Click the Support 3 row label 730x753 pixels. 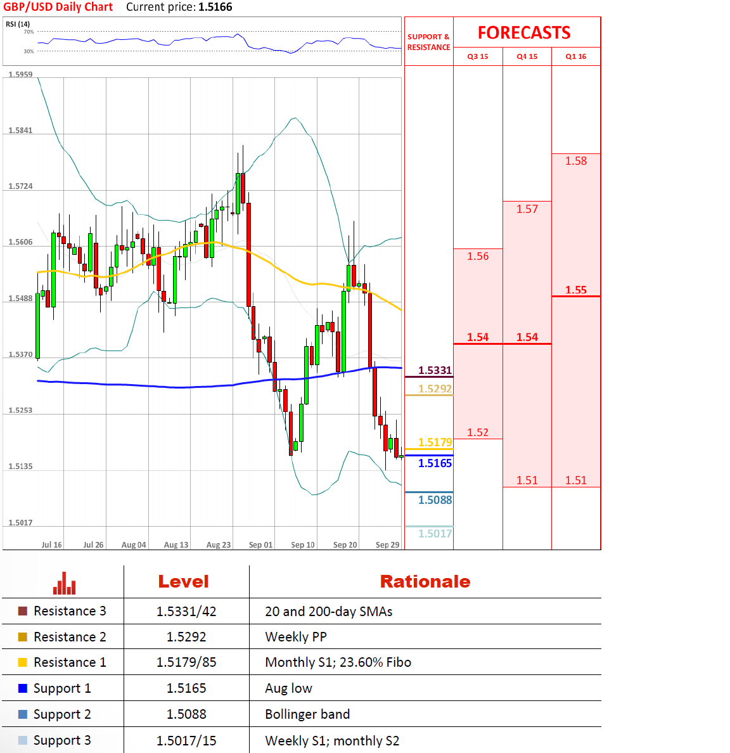pyautogui.click(x=62, y=740)
